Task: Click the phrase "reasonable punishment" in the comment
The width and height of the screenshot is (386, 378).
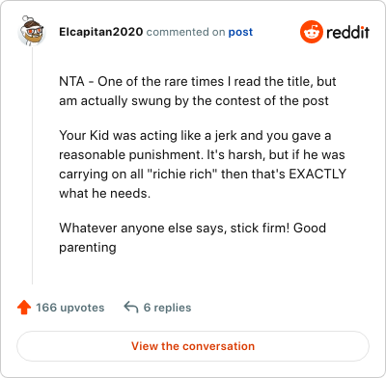Action: [131, 155]
